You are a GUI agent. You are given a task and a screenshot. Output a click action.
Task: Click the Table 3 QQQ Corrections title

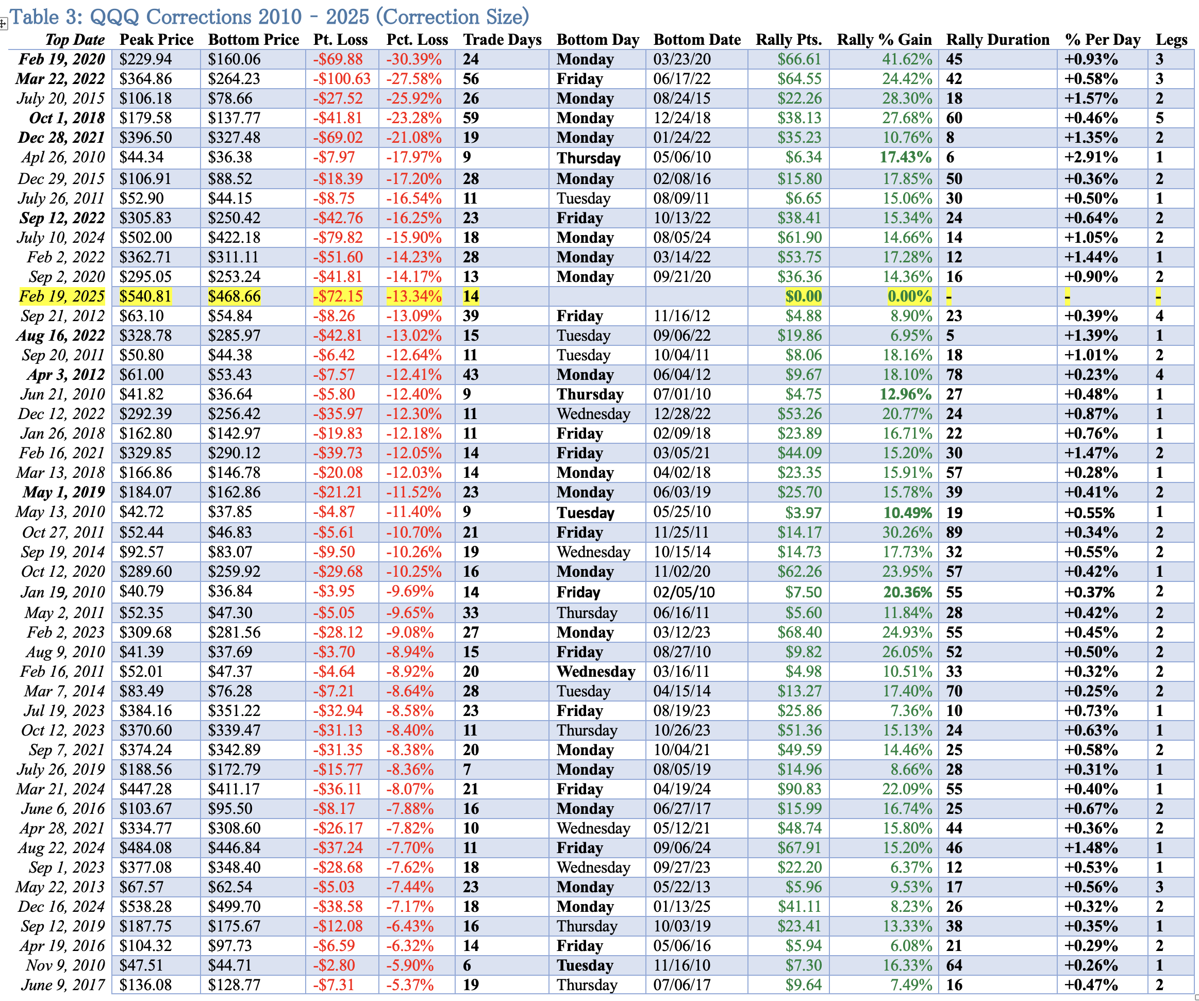(x=270, y=16)
